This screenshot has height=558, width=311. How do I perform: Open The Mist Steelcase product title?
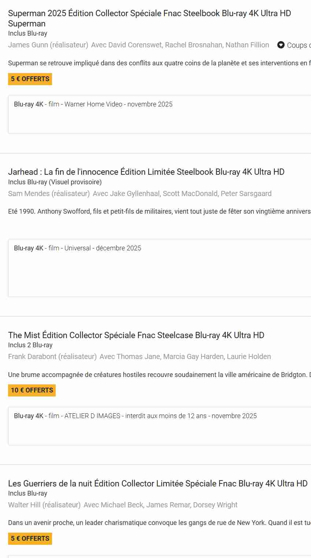point(136,335)
